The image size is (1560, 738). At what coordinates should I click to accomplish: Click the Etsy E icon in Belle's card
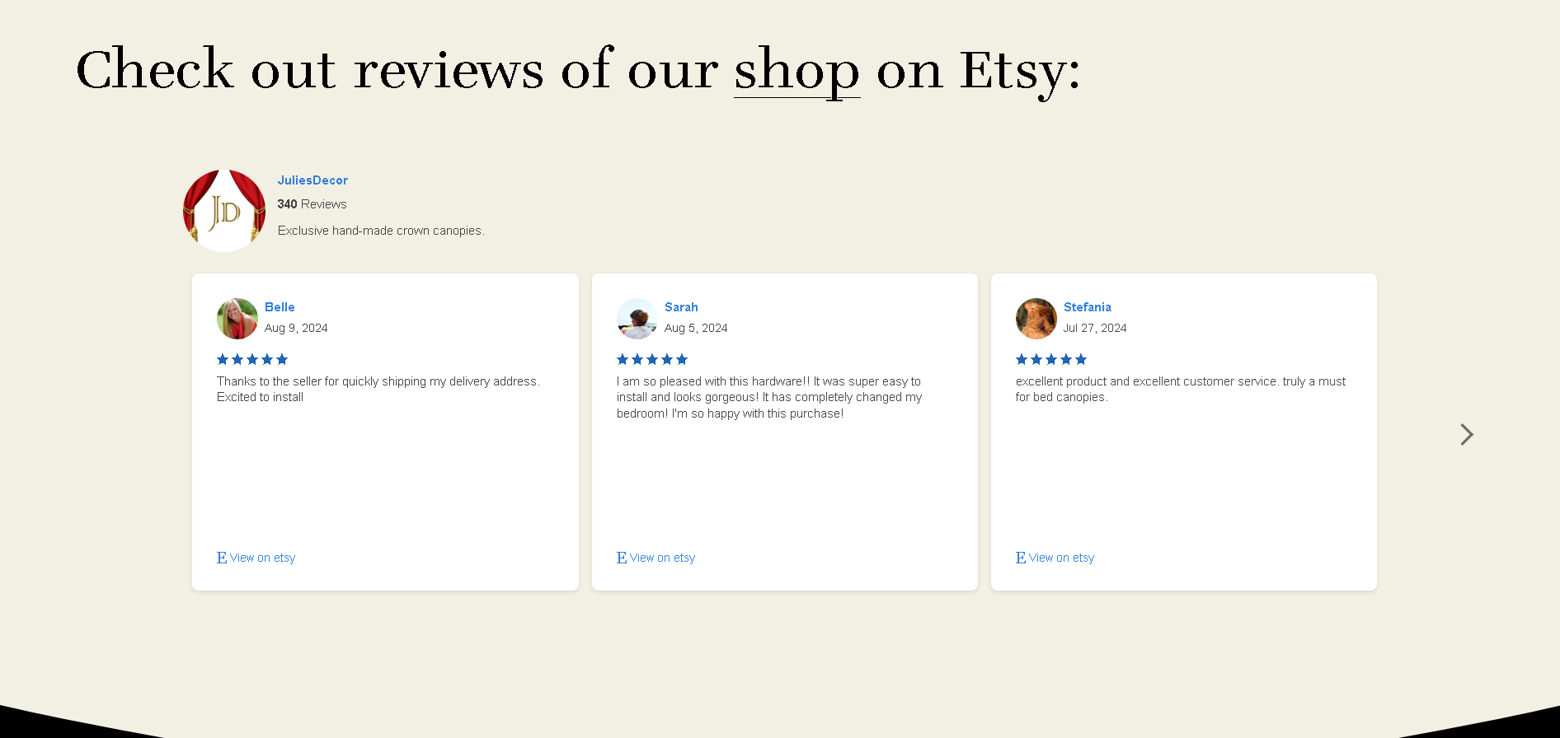pyautogui.click(x=222, y=558)
